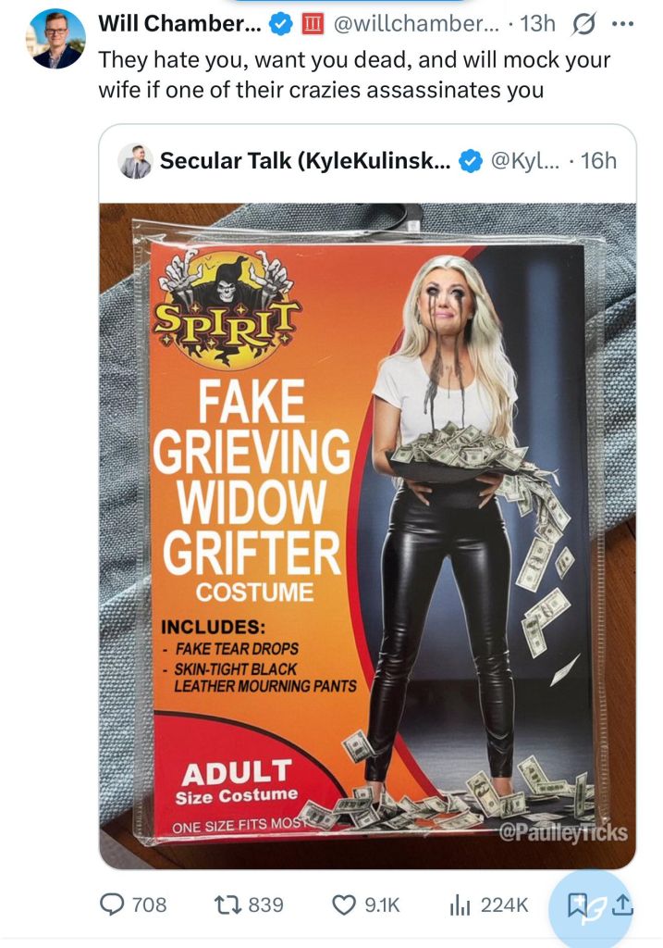This screenshot has width=663, height=948.
Task: Open Will Chamberlain's profile picture
Action: point(57,39)
